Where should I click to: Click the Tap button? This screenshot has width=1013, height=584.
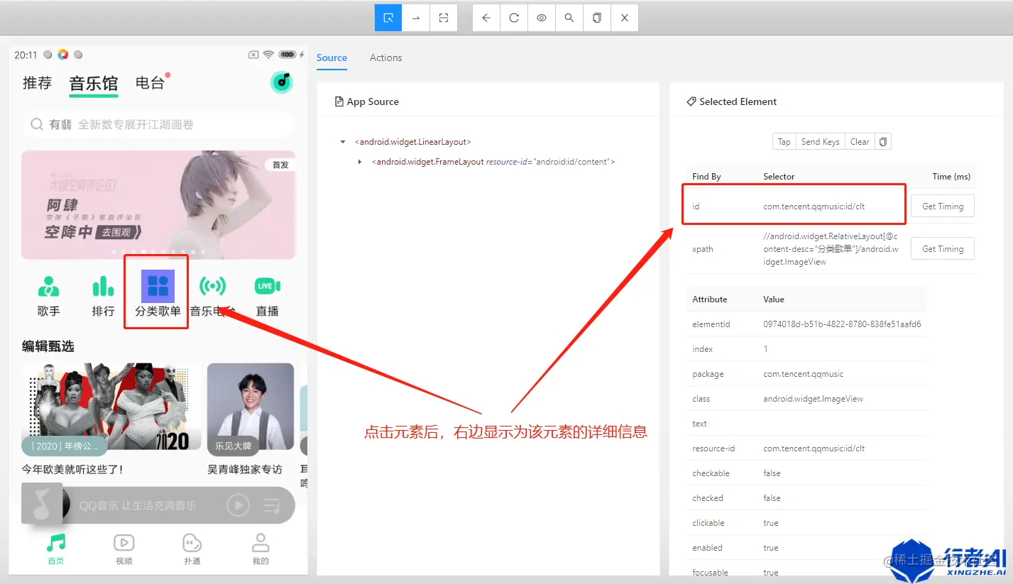784,142
